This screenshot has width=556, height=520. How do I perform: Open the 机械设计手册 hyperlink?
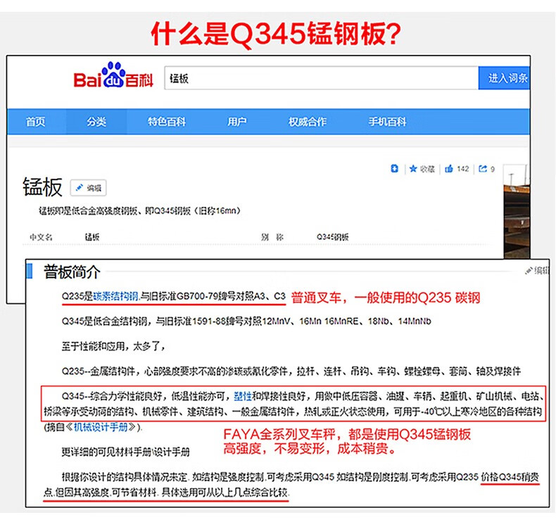click(101, 427)
